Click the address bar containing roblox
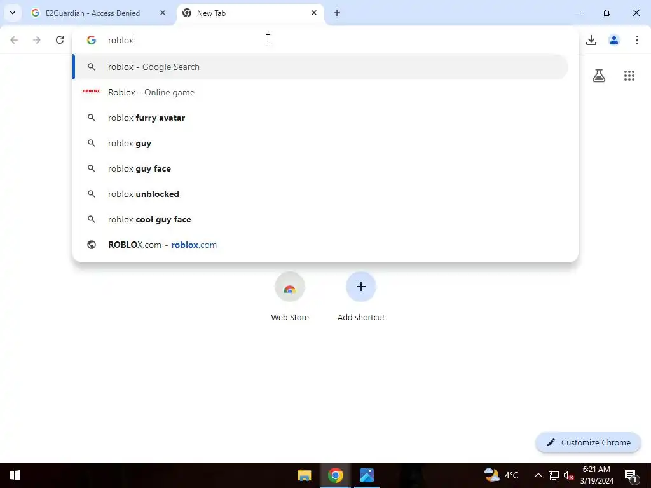Viewport: 651px width, 488px height. point(325,40)
